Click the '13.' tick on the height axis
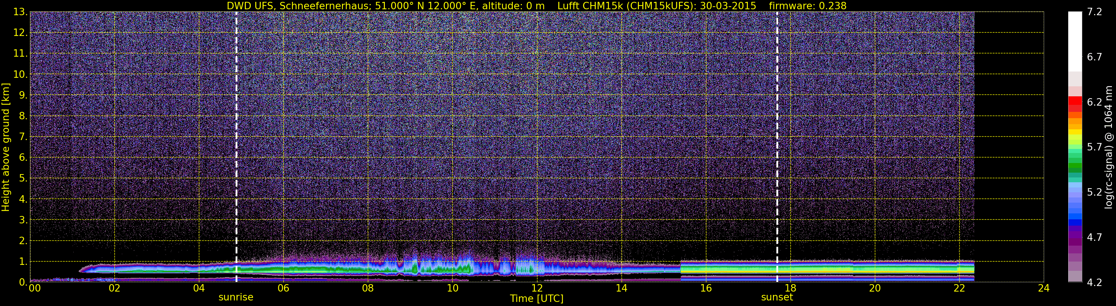 coord(20,12)
